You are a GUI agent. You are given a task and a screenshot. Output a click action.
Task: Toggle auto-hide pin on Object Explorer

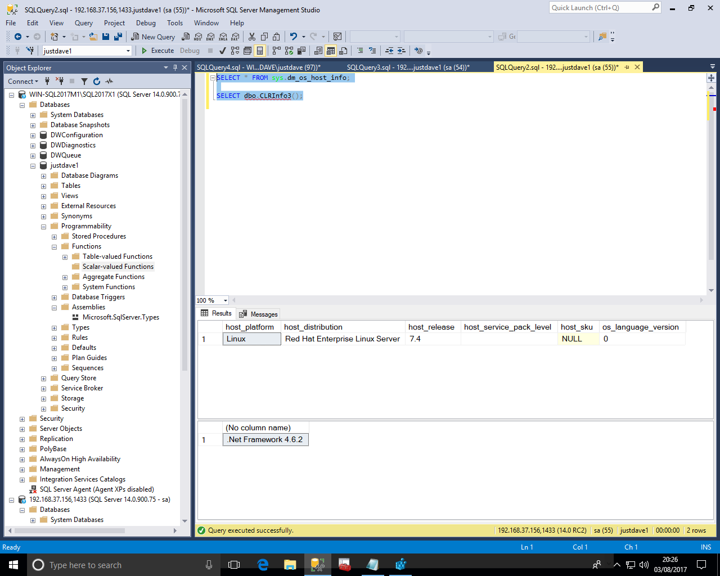tap(175, 67)
